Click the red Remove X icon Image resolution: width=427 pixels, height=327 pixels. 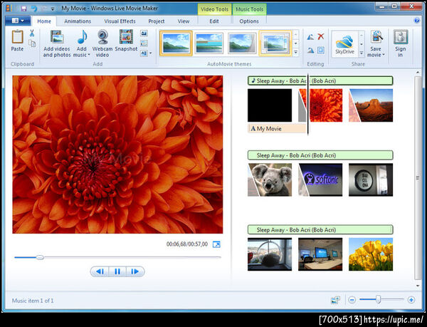pos(321,36)
